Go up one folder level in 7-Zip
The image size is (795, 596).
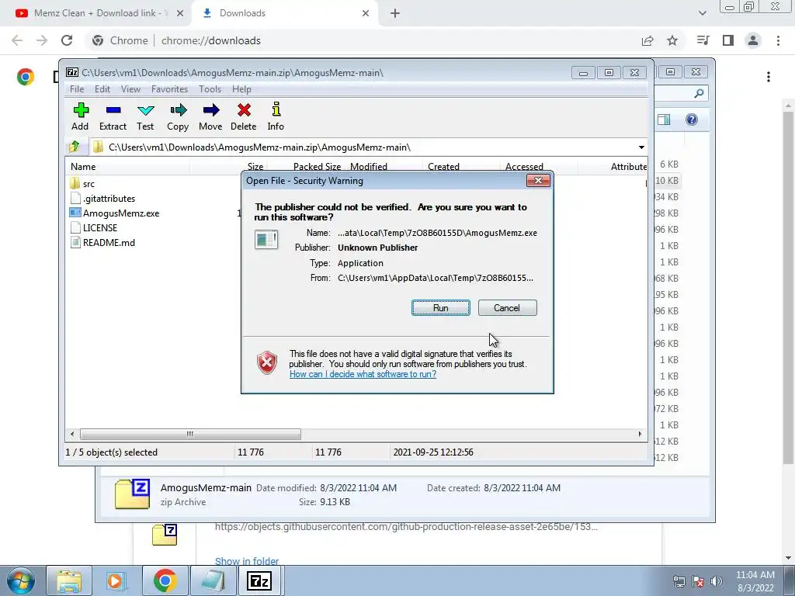(x=75, y=147)
